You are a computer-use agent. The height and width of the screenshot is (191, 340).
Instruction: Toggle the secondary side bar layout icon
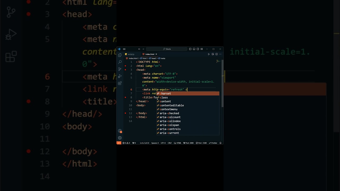[198, 49]
